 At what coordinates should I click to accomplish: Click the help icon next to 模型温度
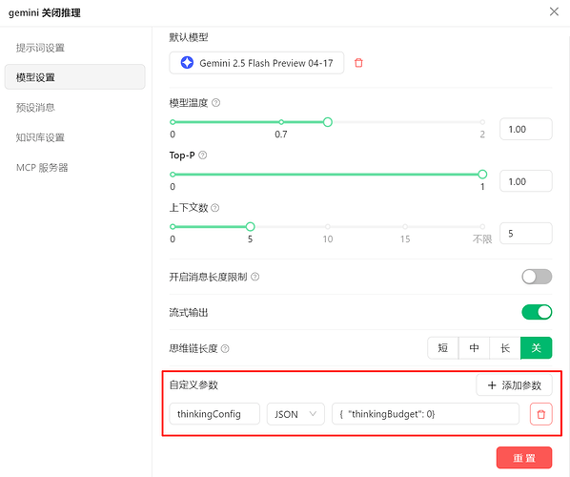(216, 103)
